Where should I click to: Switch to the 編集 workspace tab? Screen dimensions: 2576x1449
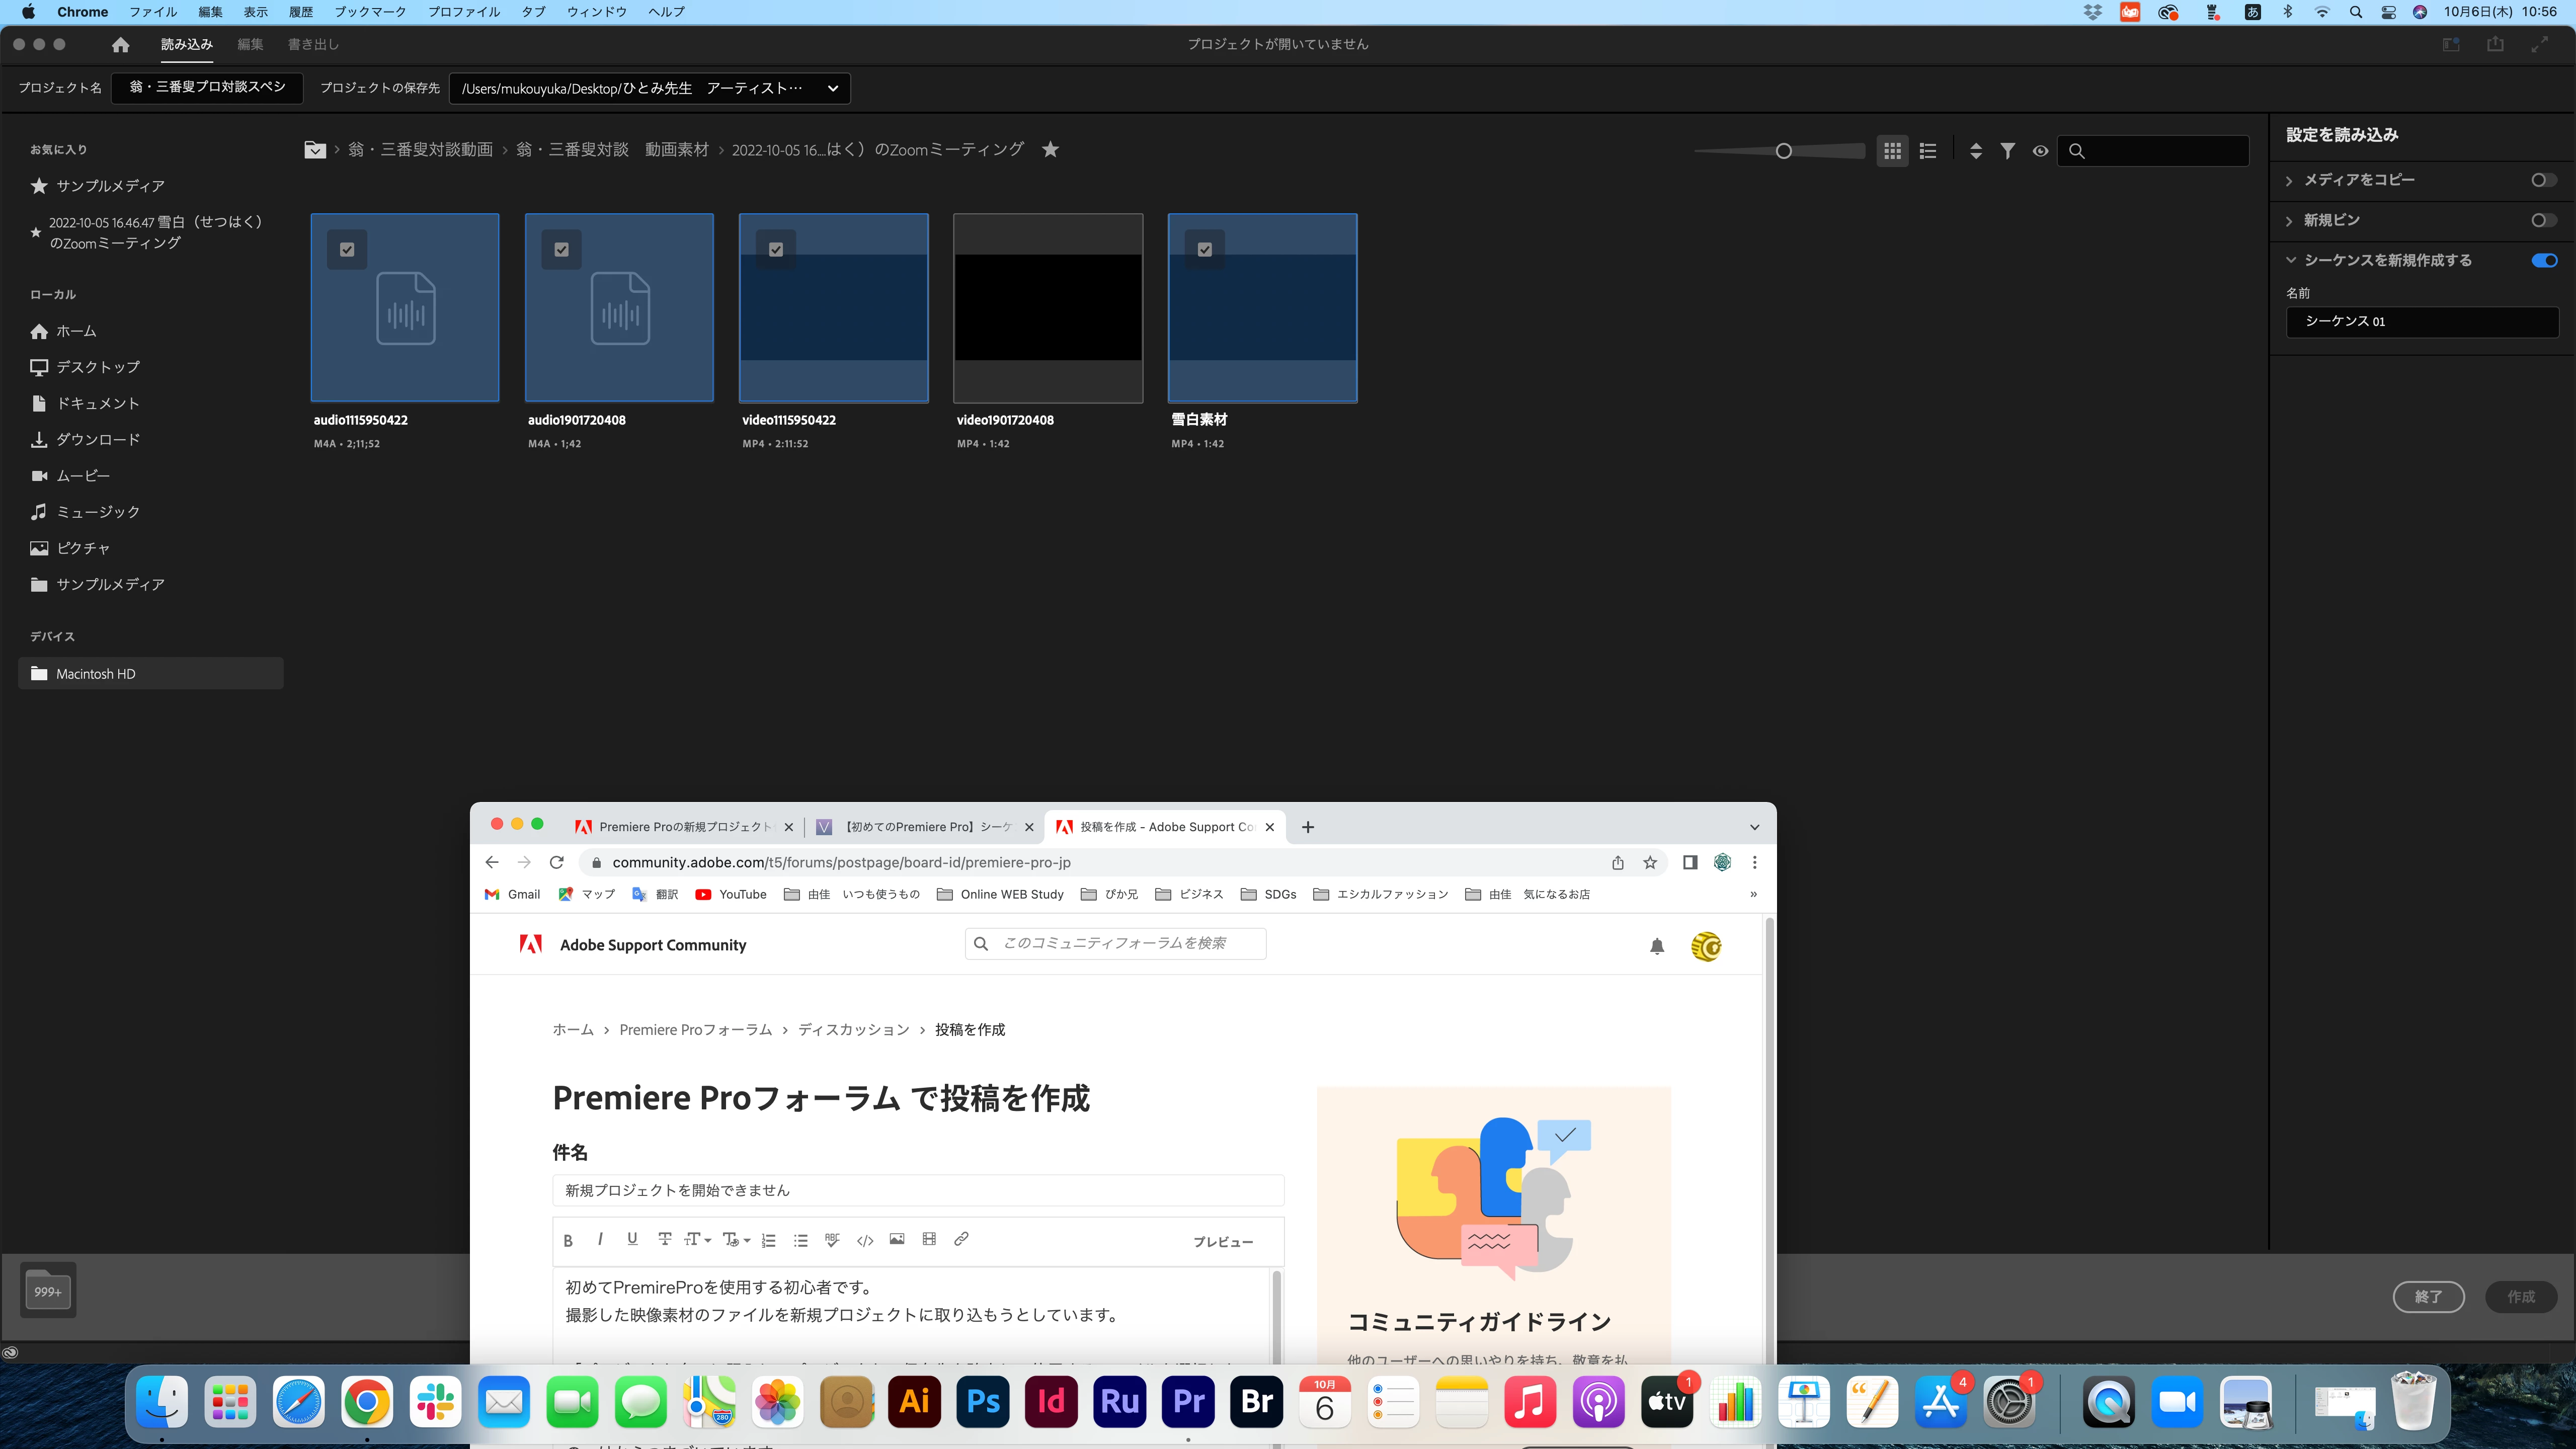tap(250, 44)
